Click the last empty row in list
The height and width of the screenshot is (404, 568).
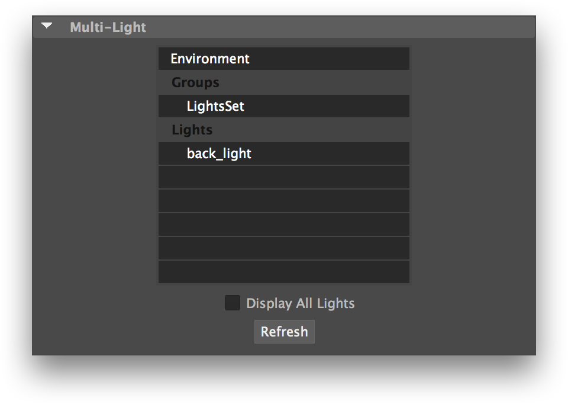point(284,272)
